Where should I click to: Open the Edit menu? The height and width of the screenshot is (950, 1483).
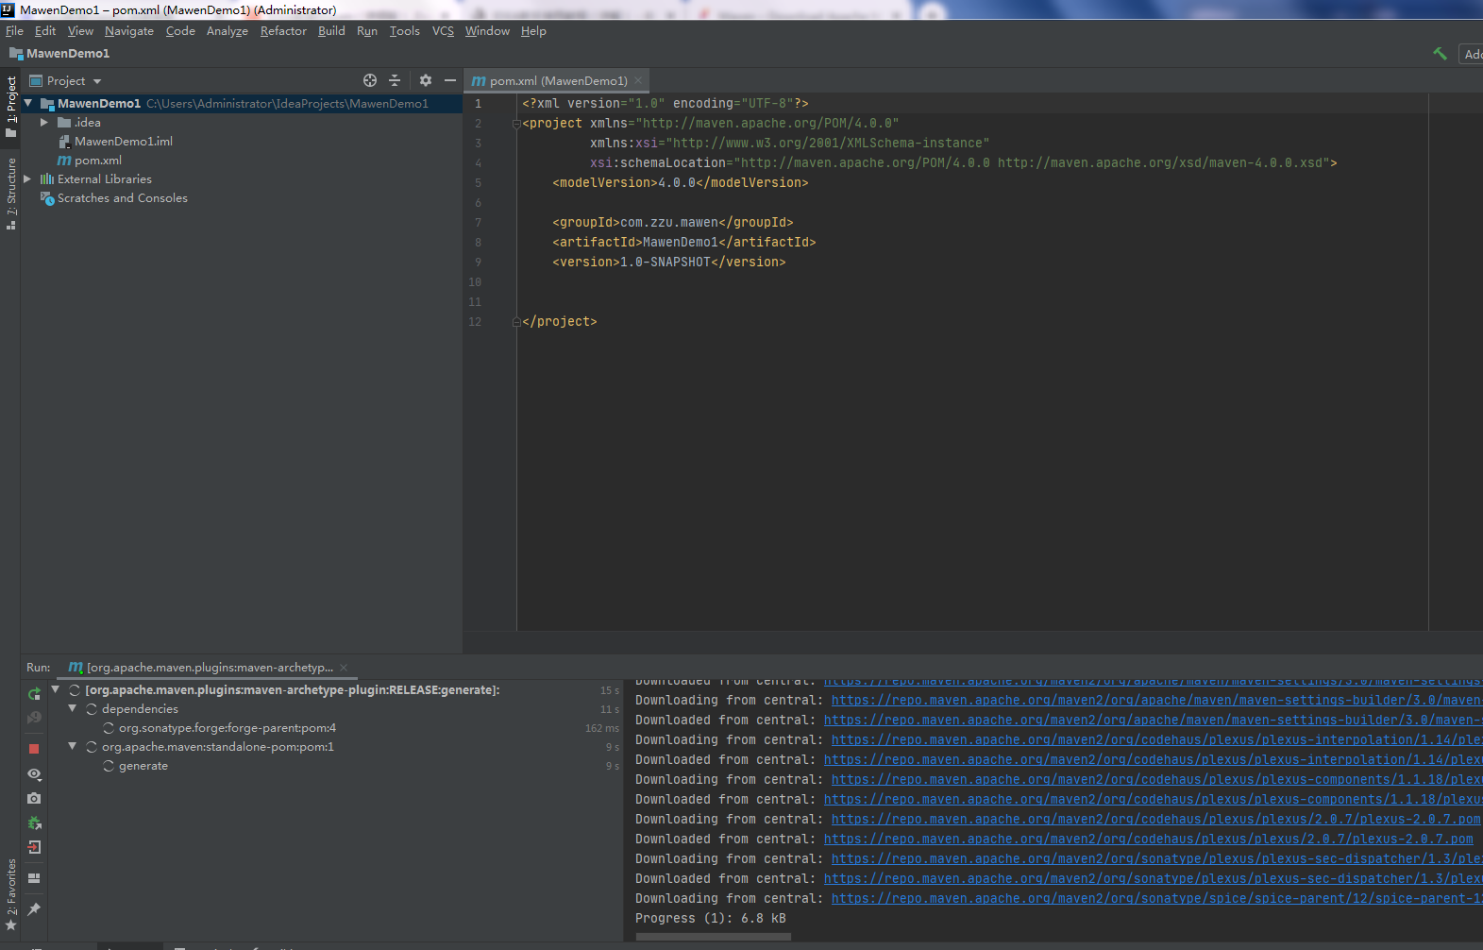tap(45, 31)
